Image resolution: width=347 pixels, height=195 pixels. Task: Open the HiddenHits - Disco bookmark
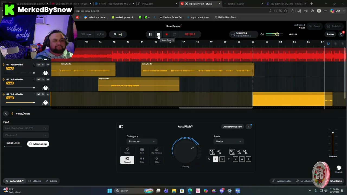226,17
